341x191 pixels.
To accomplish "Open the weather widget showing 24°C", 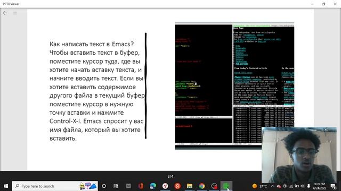I will [x=259, y=186].
